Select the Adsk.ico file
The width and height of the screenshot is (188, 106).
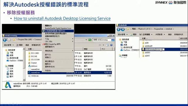(x=33, y=66)
